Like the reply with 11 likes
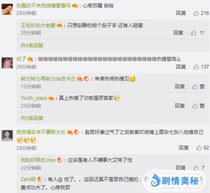 [194, 33]
